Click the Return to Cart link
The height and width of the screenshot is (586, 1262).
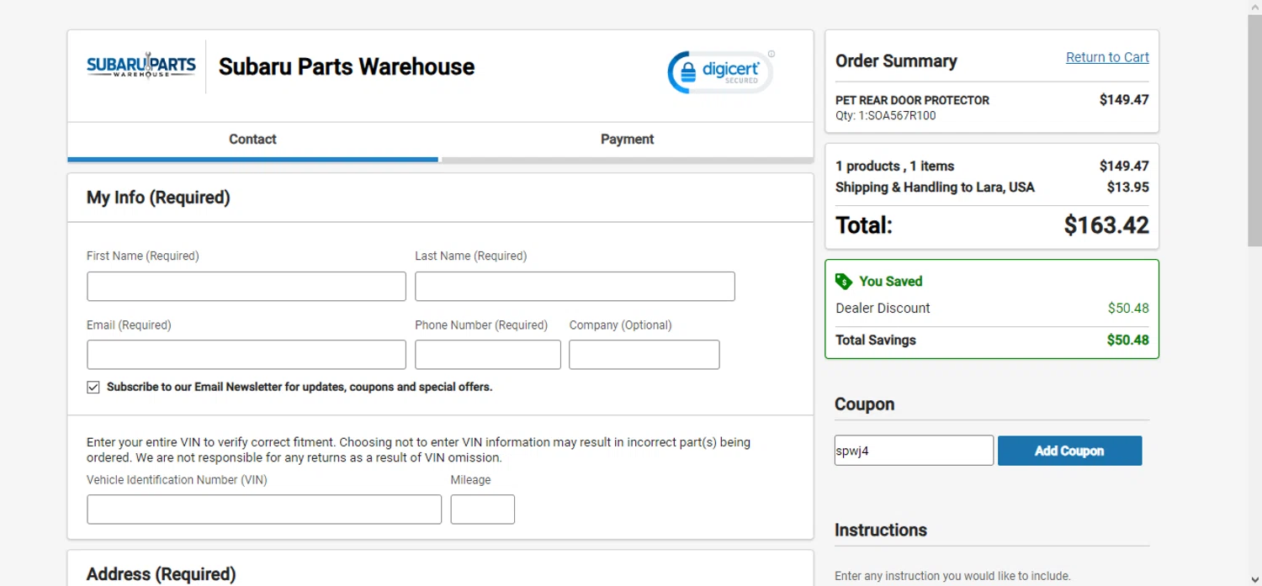pos(1107,57)
